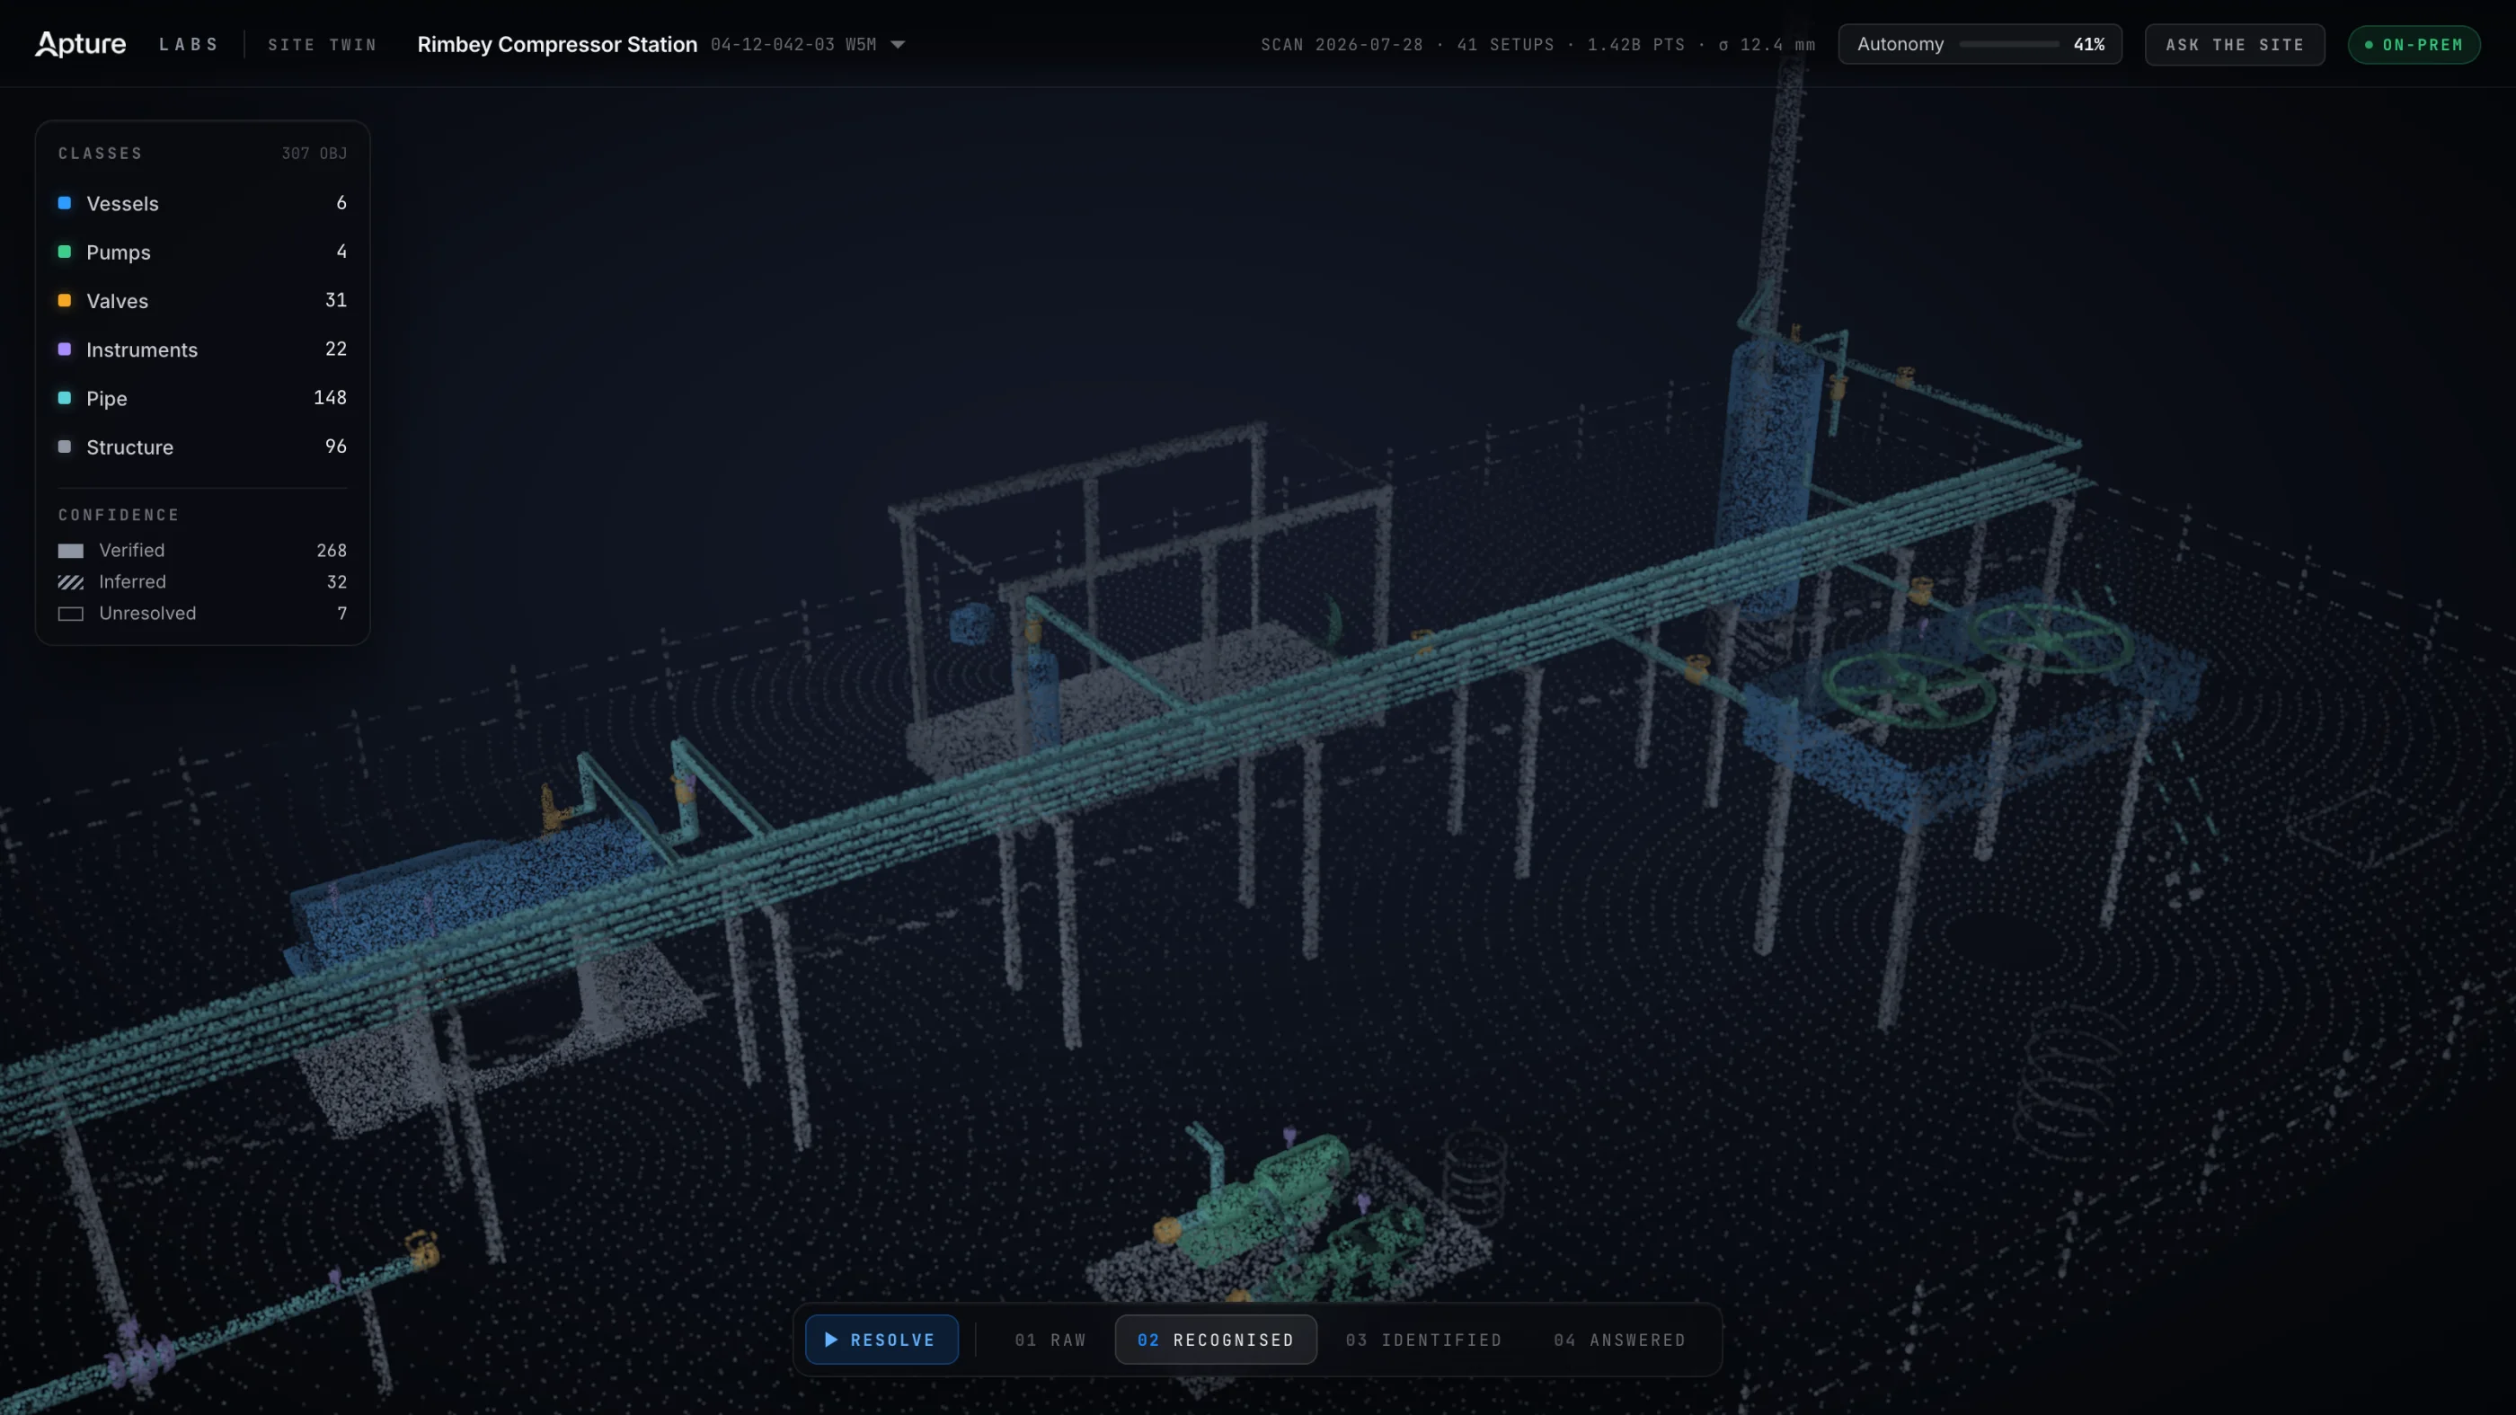Switch to the 04 ANSWERED stage
The height and width of the screenshot is (1415, 2516).
1619,1340
